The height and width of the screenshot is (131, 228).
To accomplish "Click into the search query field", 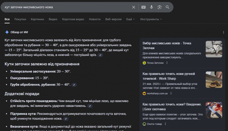I will [65, 7].
